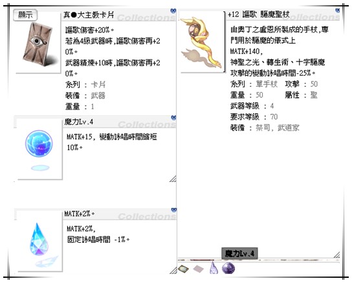Click the card slot icon under the staff
The height and width of the screenshot is (283, 352).
pos(183,269)
